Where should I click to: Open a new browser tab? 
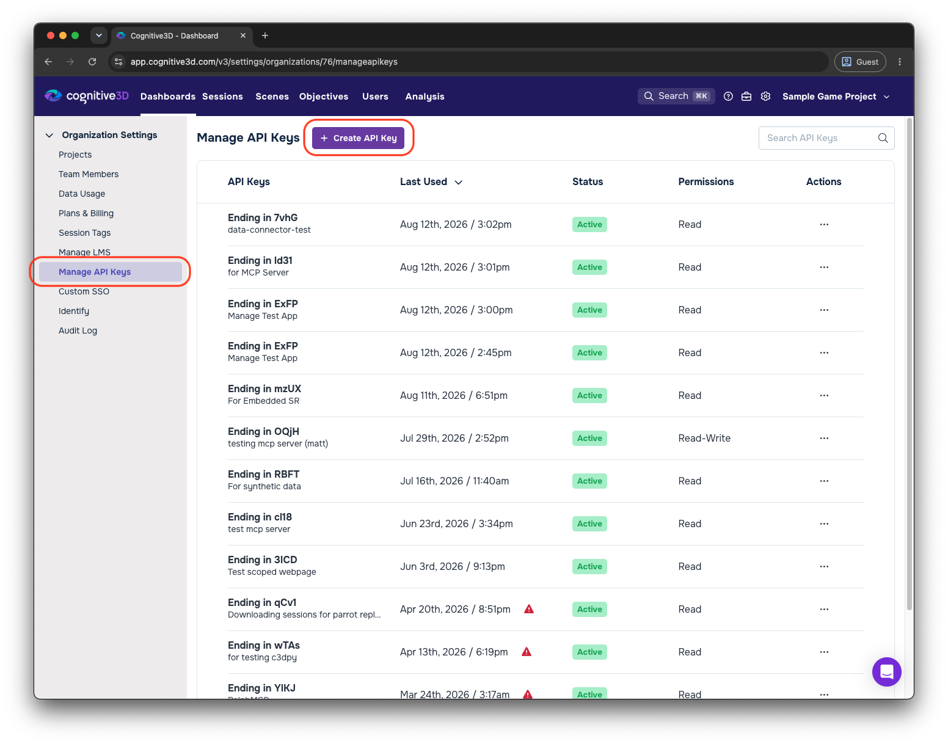[265, 35]
